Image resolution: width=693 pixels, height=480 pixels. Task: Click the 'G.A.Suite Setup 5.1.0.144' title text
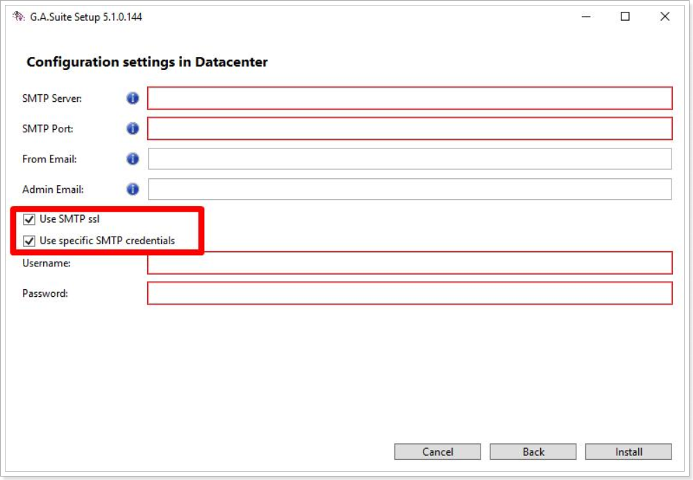coord(86,17)
